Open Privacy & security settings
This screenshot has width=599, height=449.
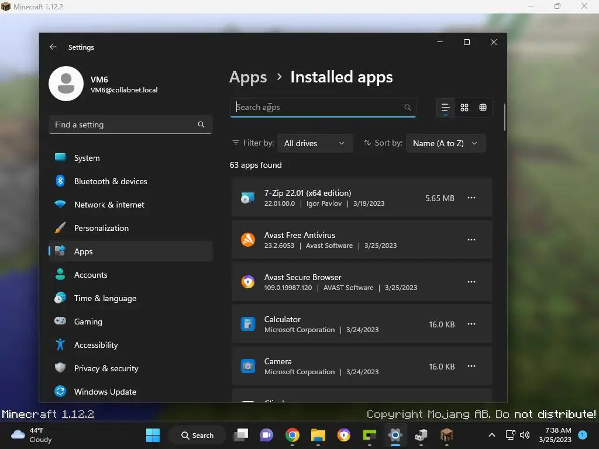click(130, 368)
